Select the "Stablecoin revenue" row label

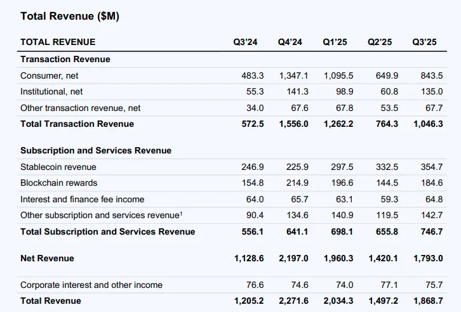coord(58,167)
